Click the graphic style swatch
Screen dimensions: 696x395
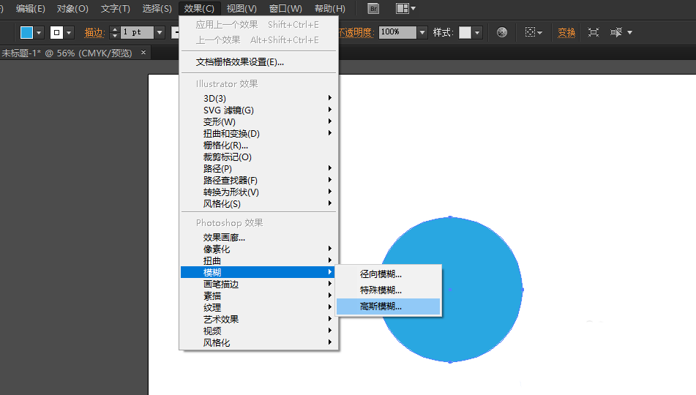[465, 32]
